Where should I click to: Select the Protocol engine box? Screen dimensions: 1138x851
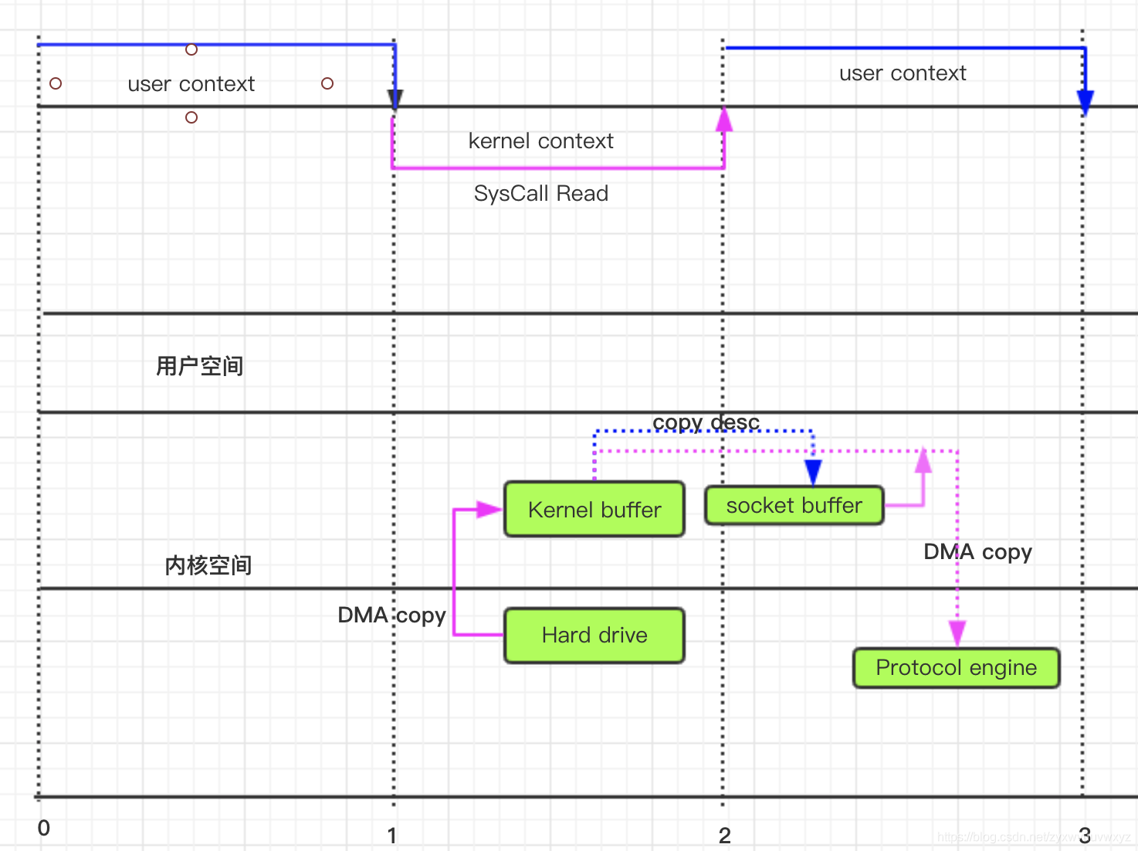click(x=957, y=668)
